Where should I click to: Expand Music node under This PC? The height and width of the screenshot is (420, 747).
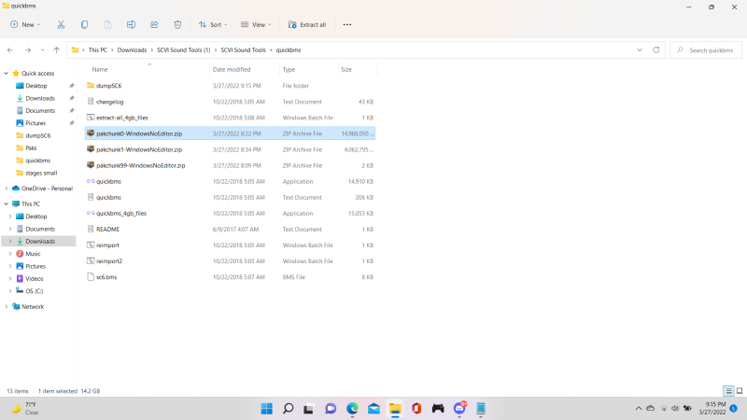(x=10, y=254)
